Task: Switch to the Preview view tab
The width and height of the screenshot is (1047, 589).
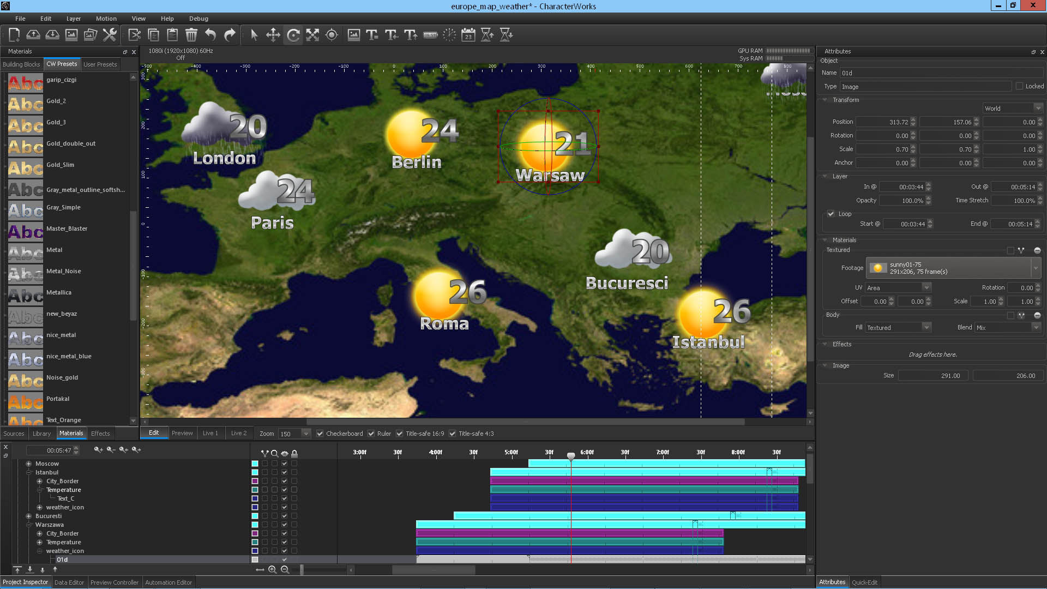Action: pyautogui.click(x=182, y=433)
